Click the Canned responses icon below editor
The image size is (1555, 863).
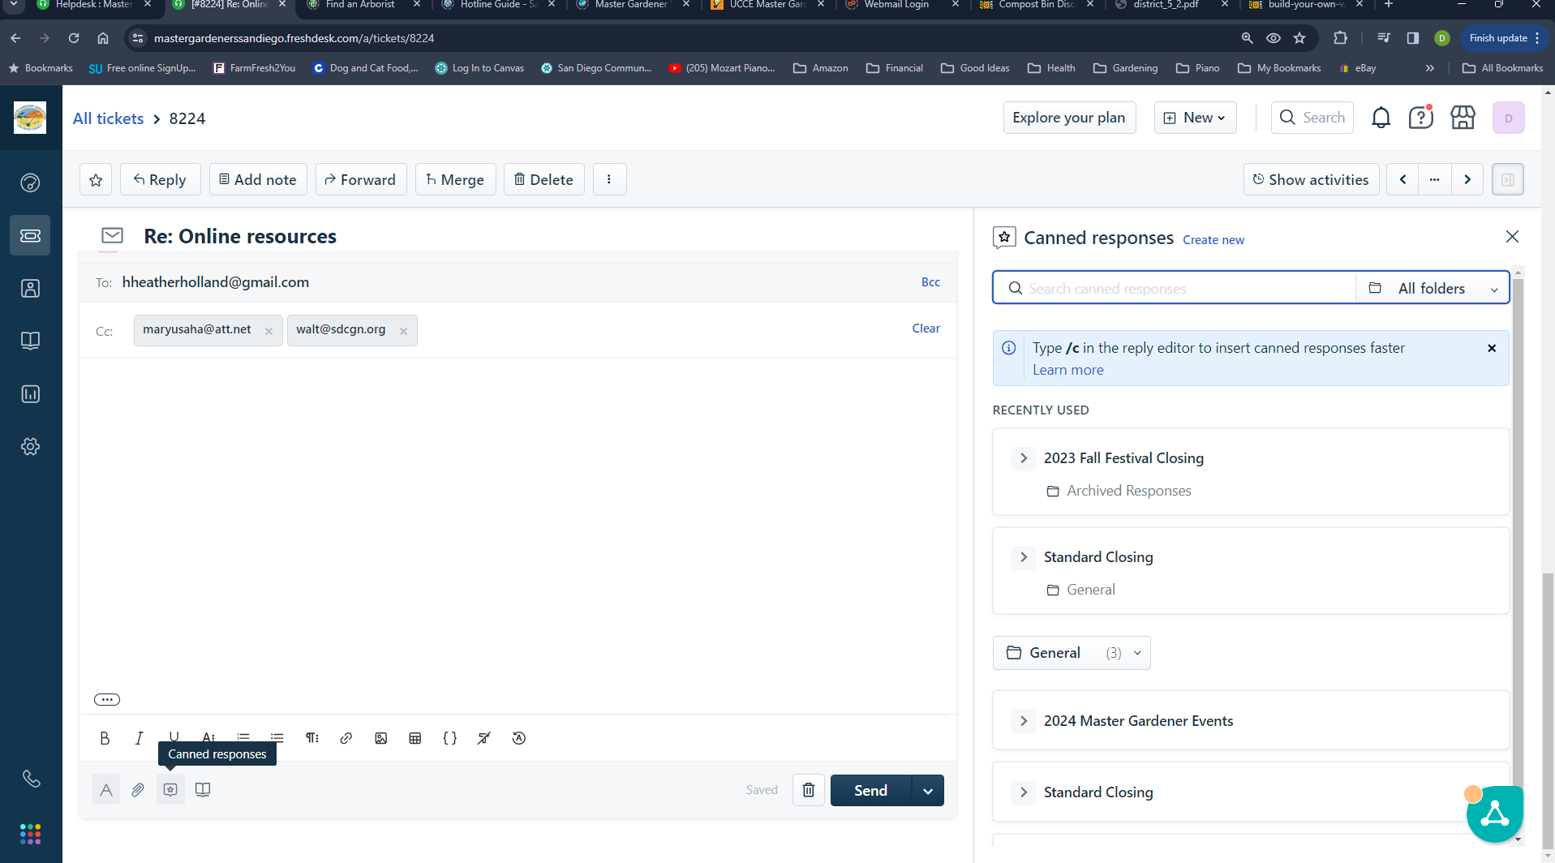(x=170, y=790)
